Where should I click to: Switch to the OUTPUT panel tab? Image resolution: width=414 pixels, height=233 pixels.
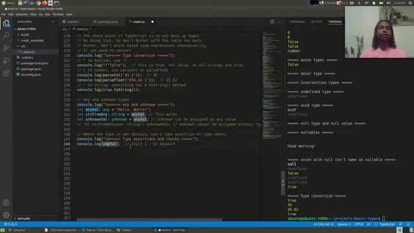316,21
